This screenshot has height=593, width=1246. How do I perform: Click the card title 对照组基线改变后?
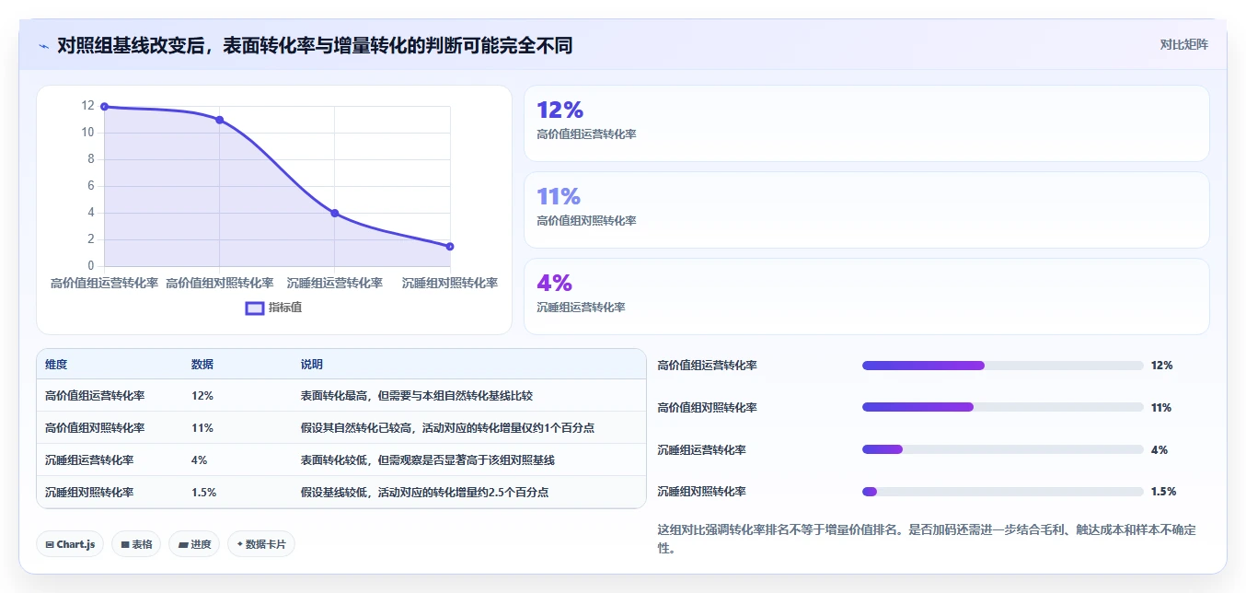point(315,45)
